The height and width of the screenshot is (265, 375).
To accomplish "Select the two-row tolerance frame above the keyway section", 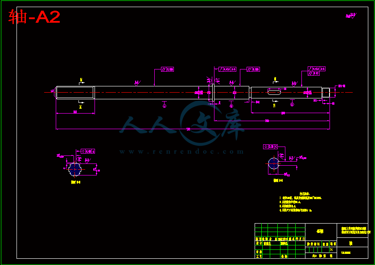I will (x=317, y=71).
